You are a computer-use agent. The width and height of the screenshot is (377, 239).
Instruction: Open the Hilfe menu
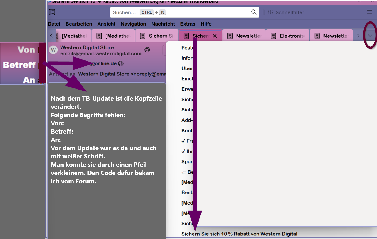click(206, 24)
